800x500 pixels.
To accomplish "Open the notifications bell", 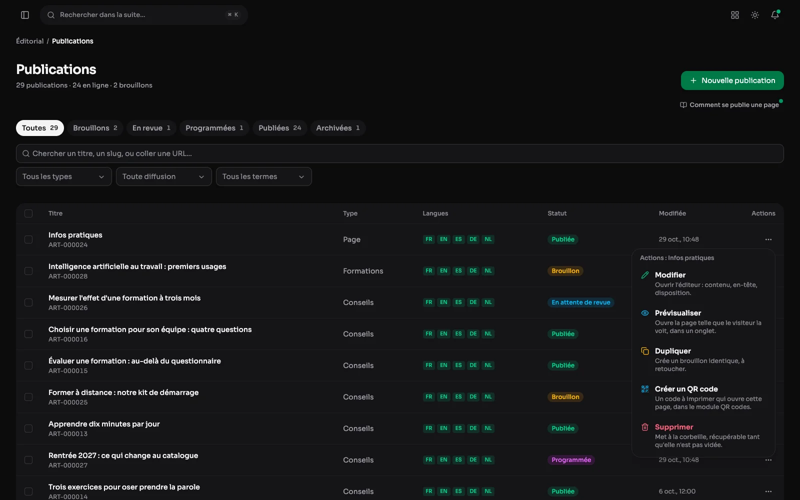I will (x=775, y=15).
